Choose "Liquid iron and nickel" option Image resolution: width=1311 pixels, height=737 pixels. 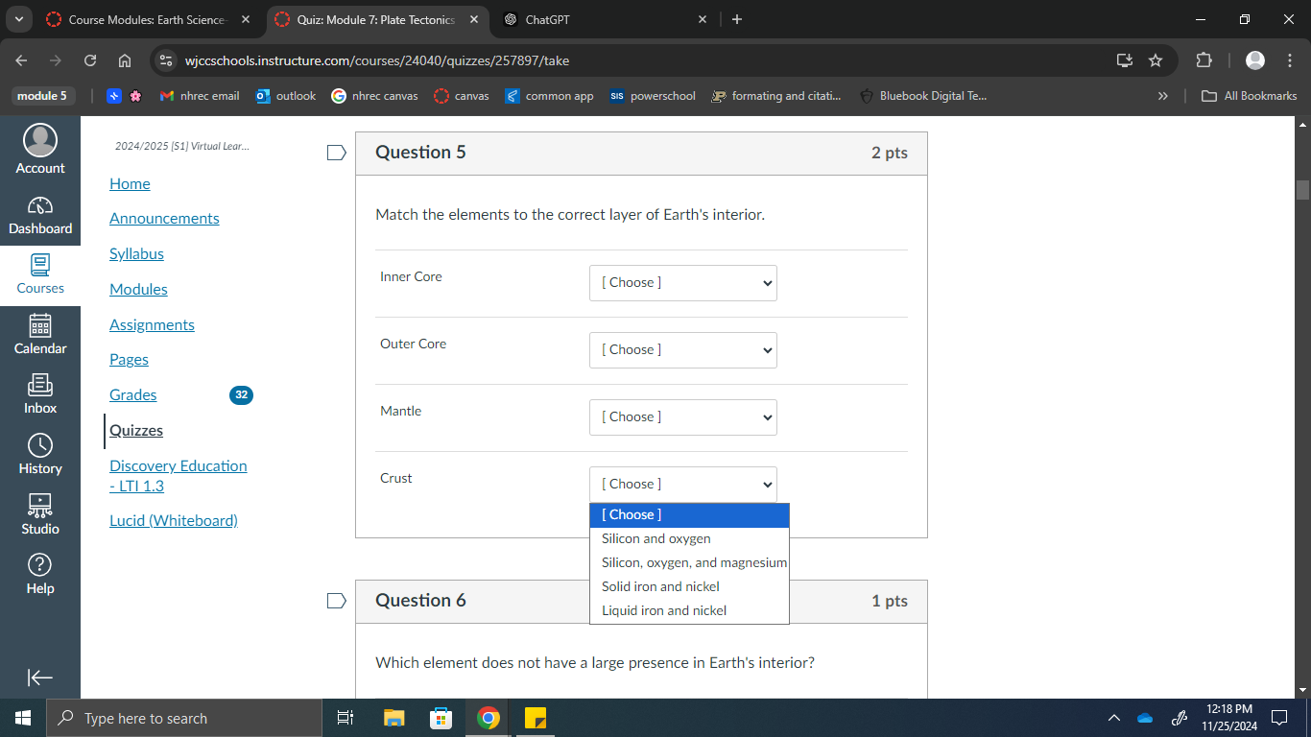point(689,610)
